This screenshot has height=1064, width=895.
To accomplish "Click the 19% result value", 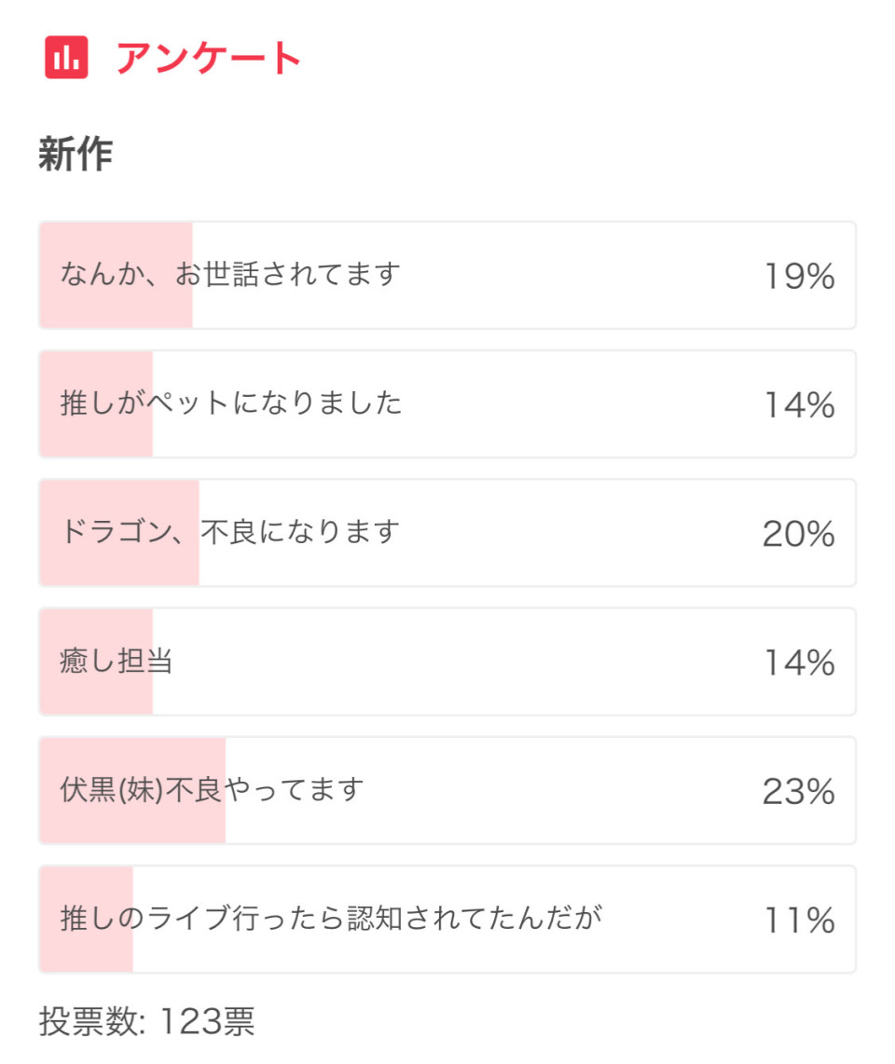I will pos(800,276).
